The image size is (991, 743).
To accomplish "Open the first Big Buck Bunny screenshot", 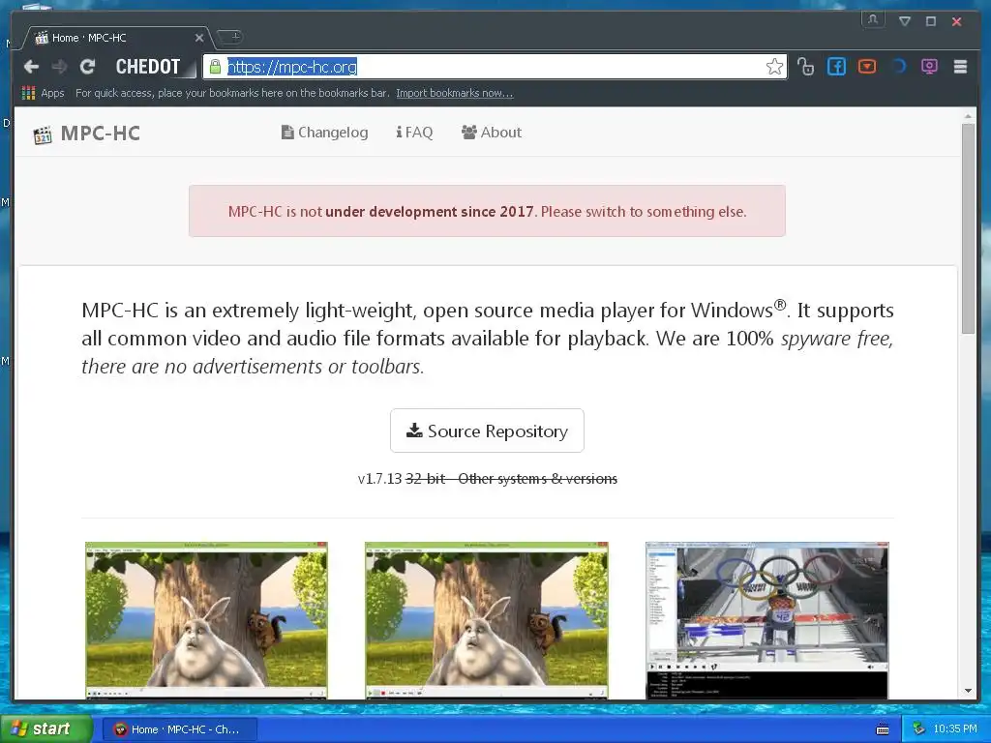I will tap(206, 620).
